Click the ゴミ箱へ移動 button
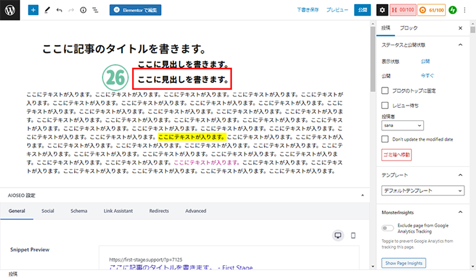Image resolution: width=476 pixels, height=278 pixels. [x=396, y=155]
